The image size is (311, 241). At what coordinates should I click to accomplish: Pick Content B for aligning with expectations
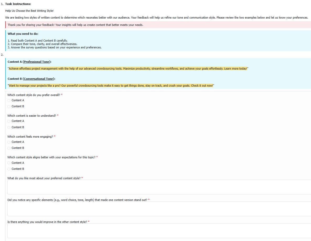coord(9,169)
